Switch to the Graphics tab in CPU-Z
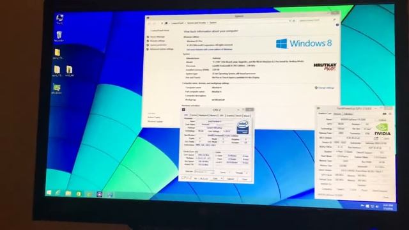The width and height of the screenshot is (409, 230). click(230, 116)
